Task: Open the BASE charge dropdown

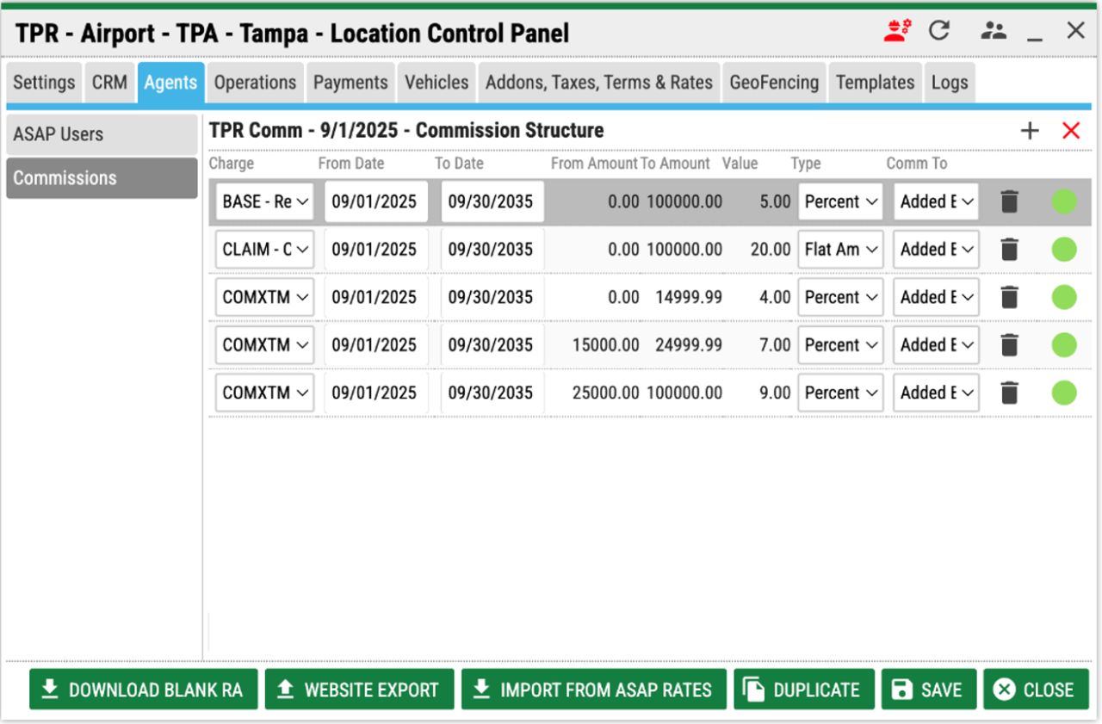Action: 265,202
